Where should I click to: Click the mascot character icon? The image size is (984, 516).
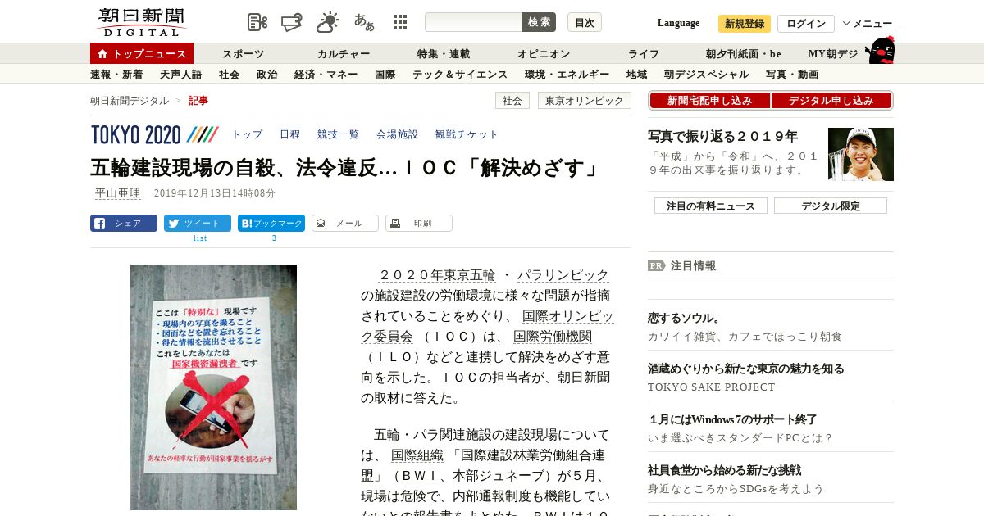(x=880, y=50)
